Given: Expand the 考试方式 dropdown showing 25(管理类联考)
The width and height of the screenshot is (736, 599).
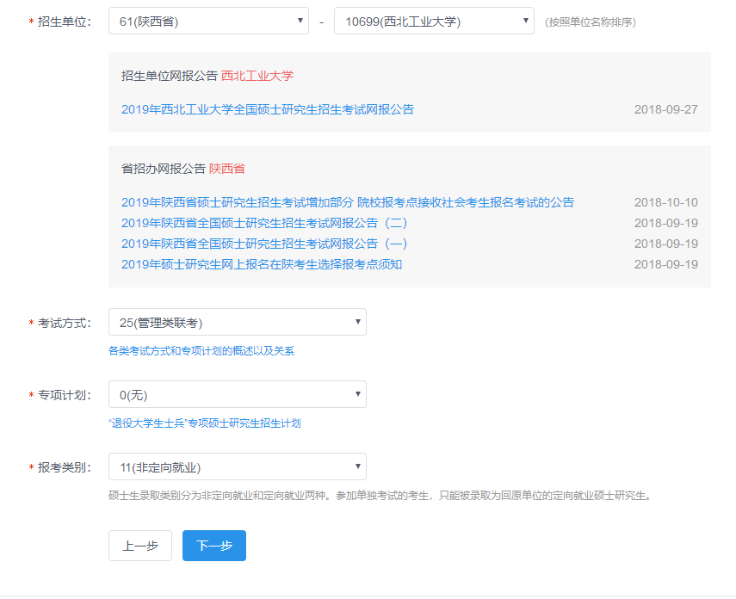Looking at the screenshot, I should (237, 323).
